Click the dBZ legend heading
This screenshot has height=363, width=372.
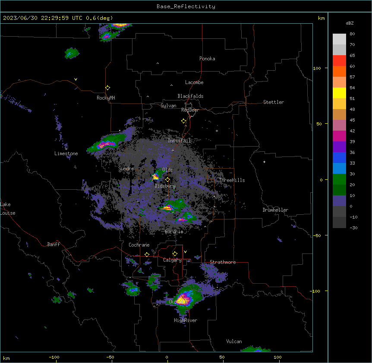click(350, 23)
